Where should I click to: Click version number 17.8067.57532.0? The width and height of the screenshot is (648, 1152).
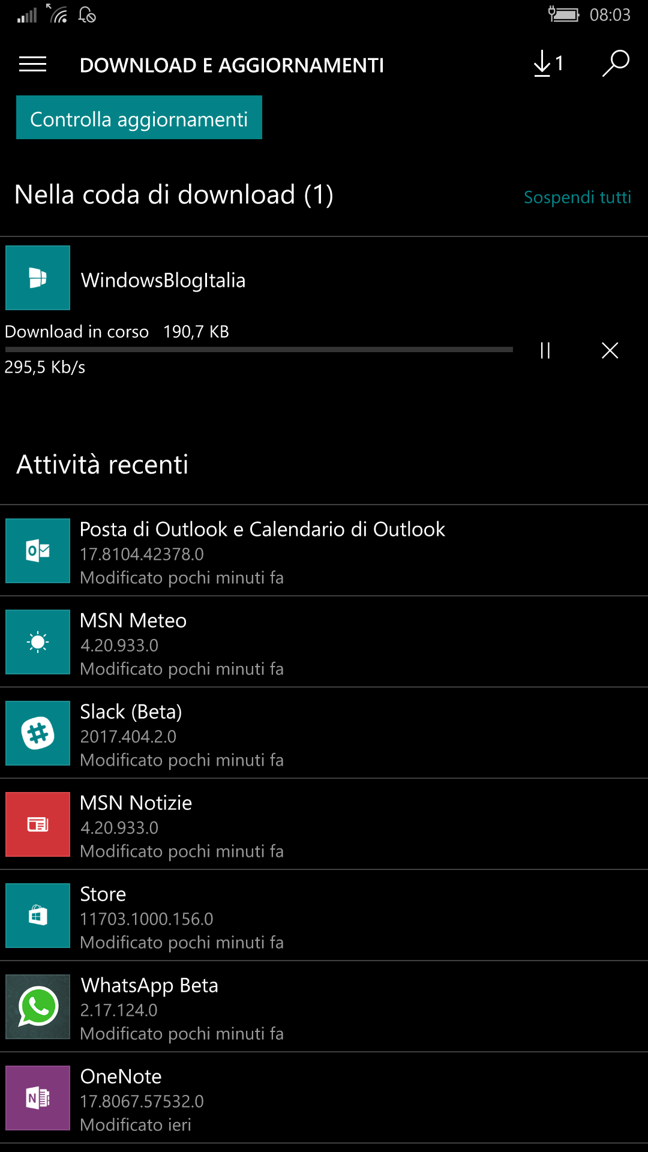pos(142,1102)
